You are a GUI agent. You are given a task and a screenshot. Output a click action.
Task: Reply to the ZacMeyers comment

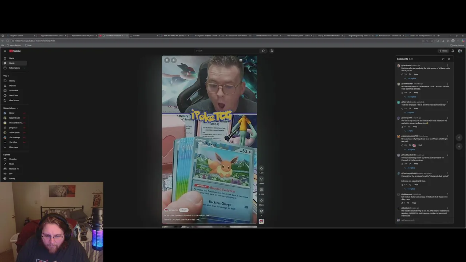pyautogui.click(x=416, y=74)
